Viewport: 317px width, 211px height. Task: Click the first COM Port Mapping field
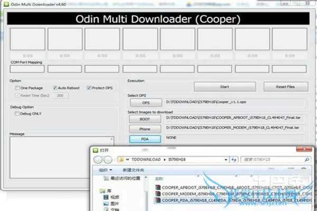pyautogui.click(x=27, y=69)
